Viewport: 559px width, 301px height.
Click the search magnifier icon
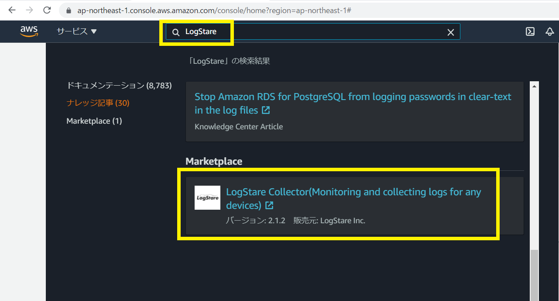(x=176, y=32)
